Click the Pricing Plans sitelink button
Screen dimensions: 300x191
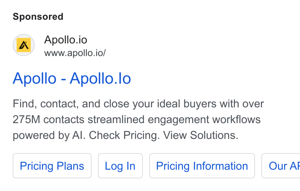52,166
